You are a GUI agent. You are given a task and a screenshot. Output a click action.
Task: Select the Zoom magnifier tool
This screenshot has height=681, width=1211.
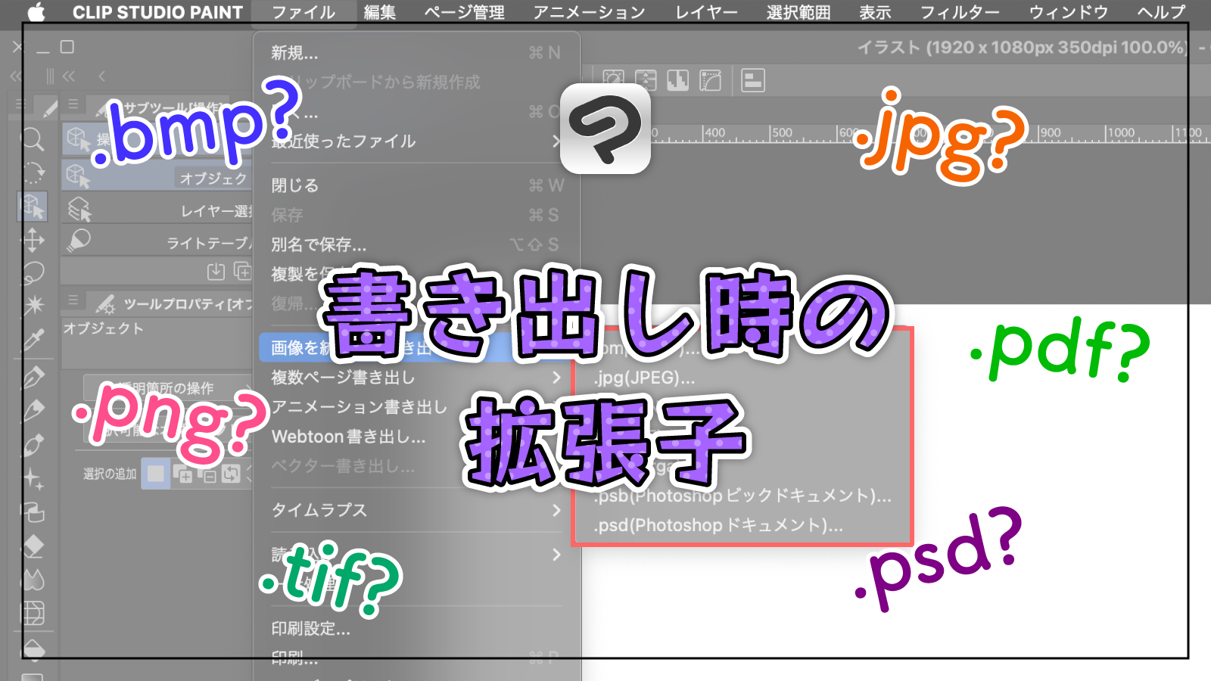[x=33, y=140]
